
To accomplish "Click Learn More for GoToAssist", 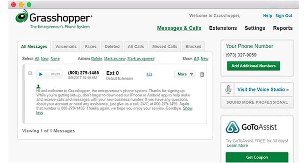I will (237, 146).
